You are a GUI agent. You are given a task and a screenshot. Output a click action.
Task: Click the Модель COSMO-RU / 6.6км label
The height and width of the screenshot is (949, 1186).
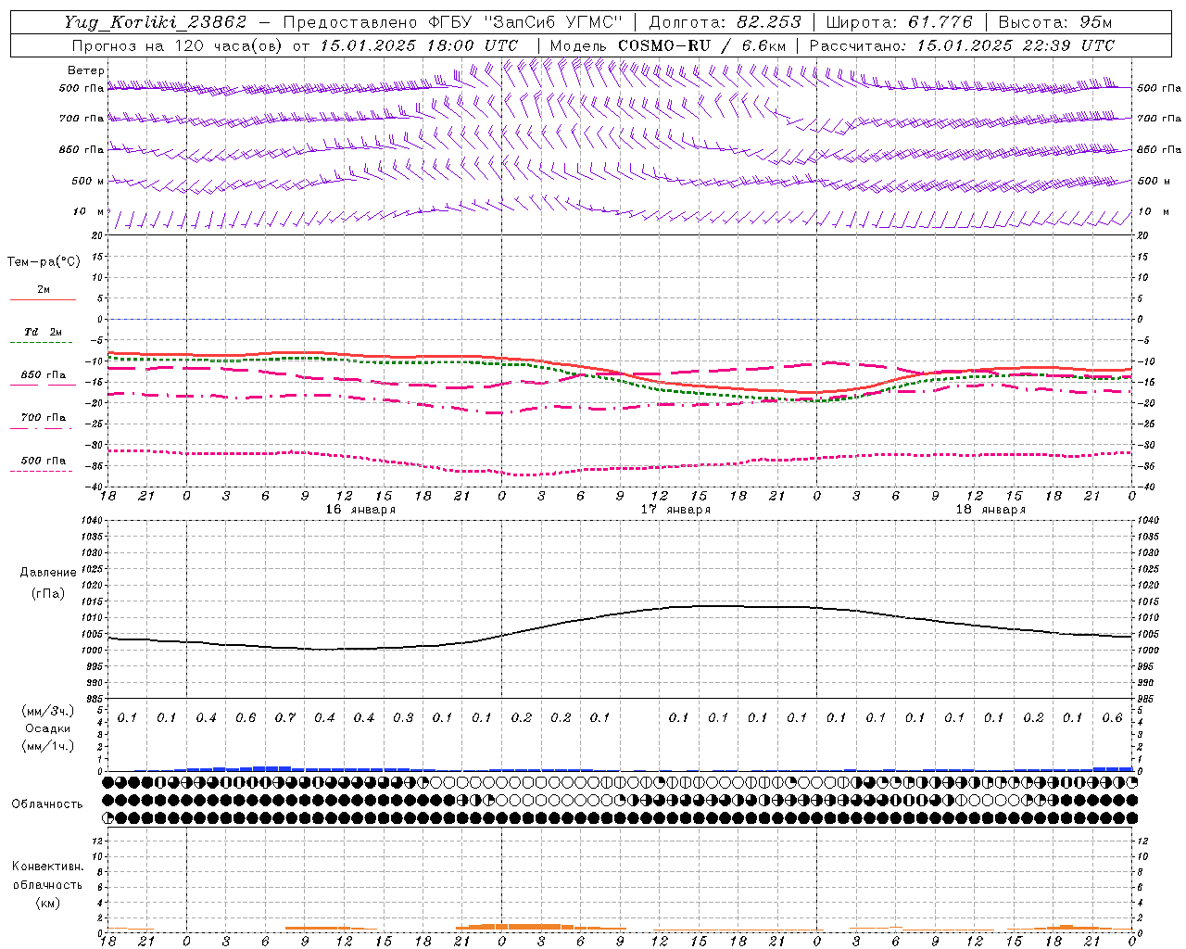667,45
